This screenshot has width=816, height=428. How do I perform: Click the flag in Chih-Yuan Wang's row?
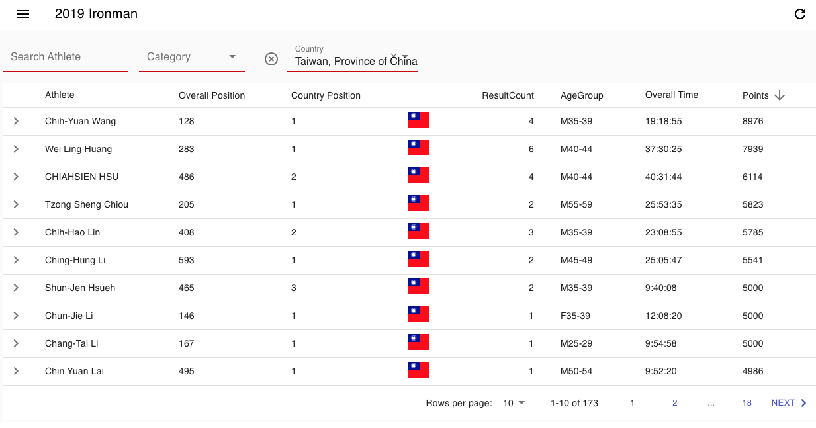point(418,120)
